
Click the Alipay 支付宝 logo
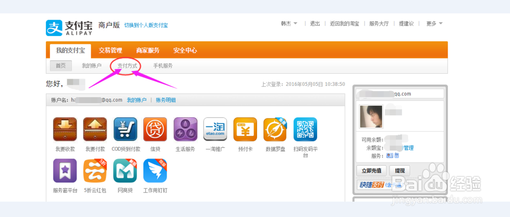(x=69, y=28)
